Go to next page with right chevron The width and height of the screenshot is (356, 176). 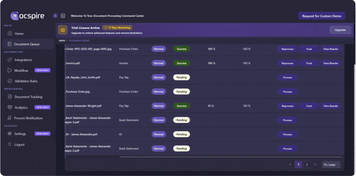pos(315,164)
